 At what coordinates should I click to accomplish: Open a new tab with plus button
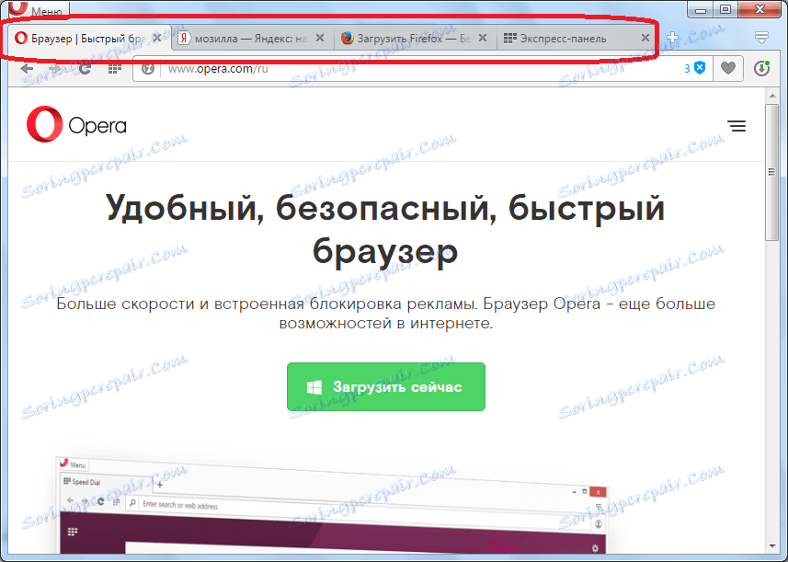[x=672, y=38]
